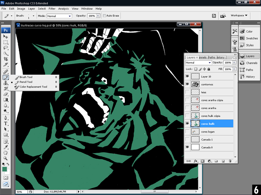Expand the Workspace dropdown
The image size is (261, 195).
point(239,15)
